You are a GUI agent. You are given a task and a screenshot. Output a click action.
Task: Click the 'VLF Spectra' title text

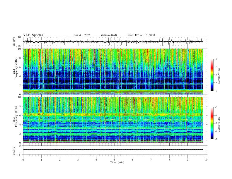(x=33, y=35)
